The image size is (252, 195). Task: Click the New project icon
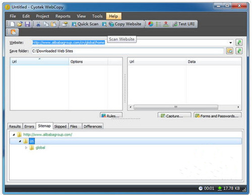[13, 24]
